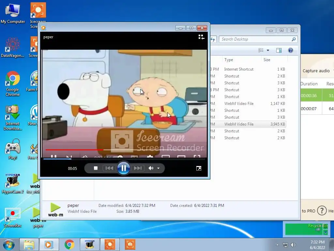Pause playback in Windows Media Player
The width and height of the screenshot is (334, 251).
tap(124, 168)
